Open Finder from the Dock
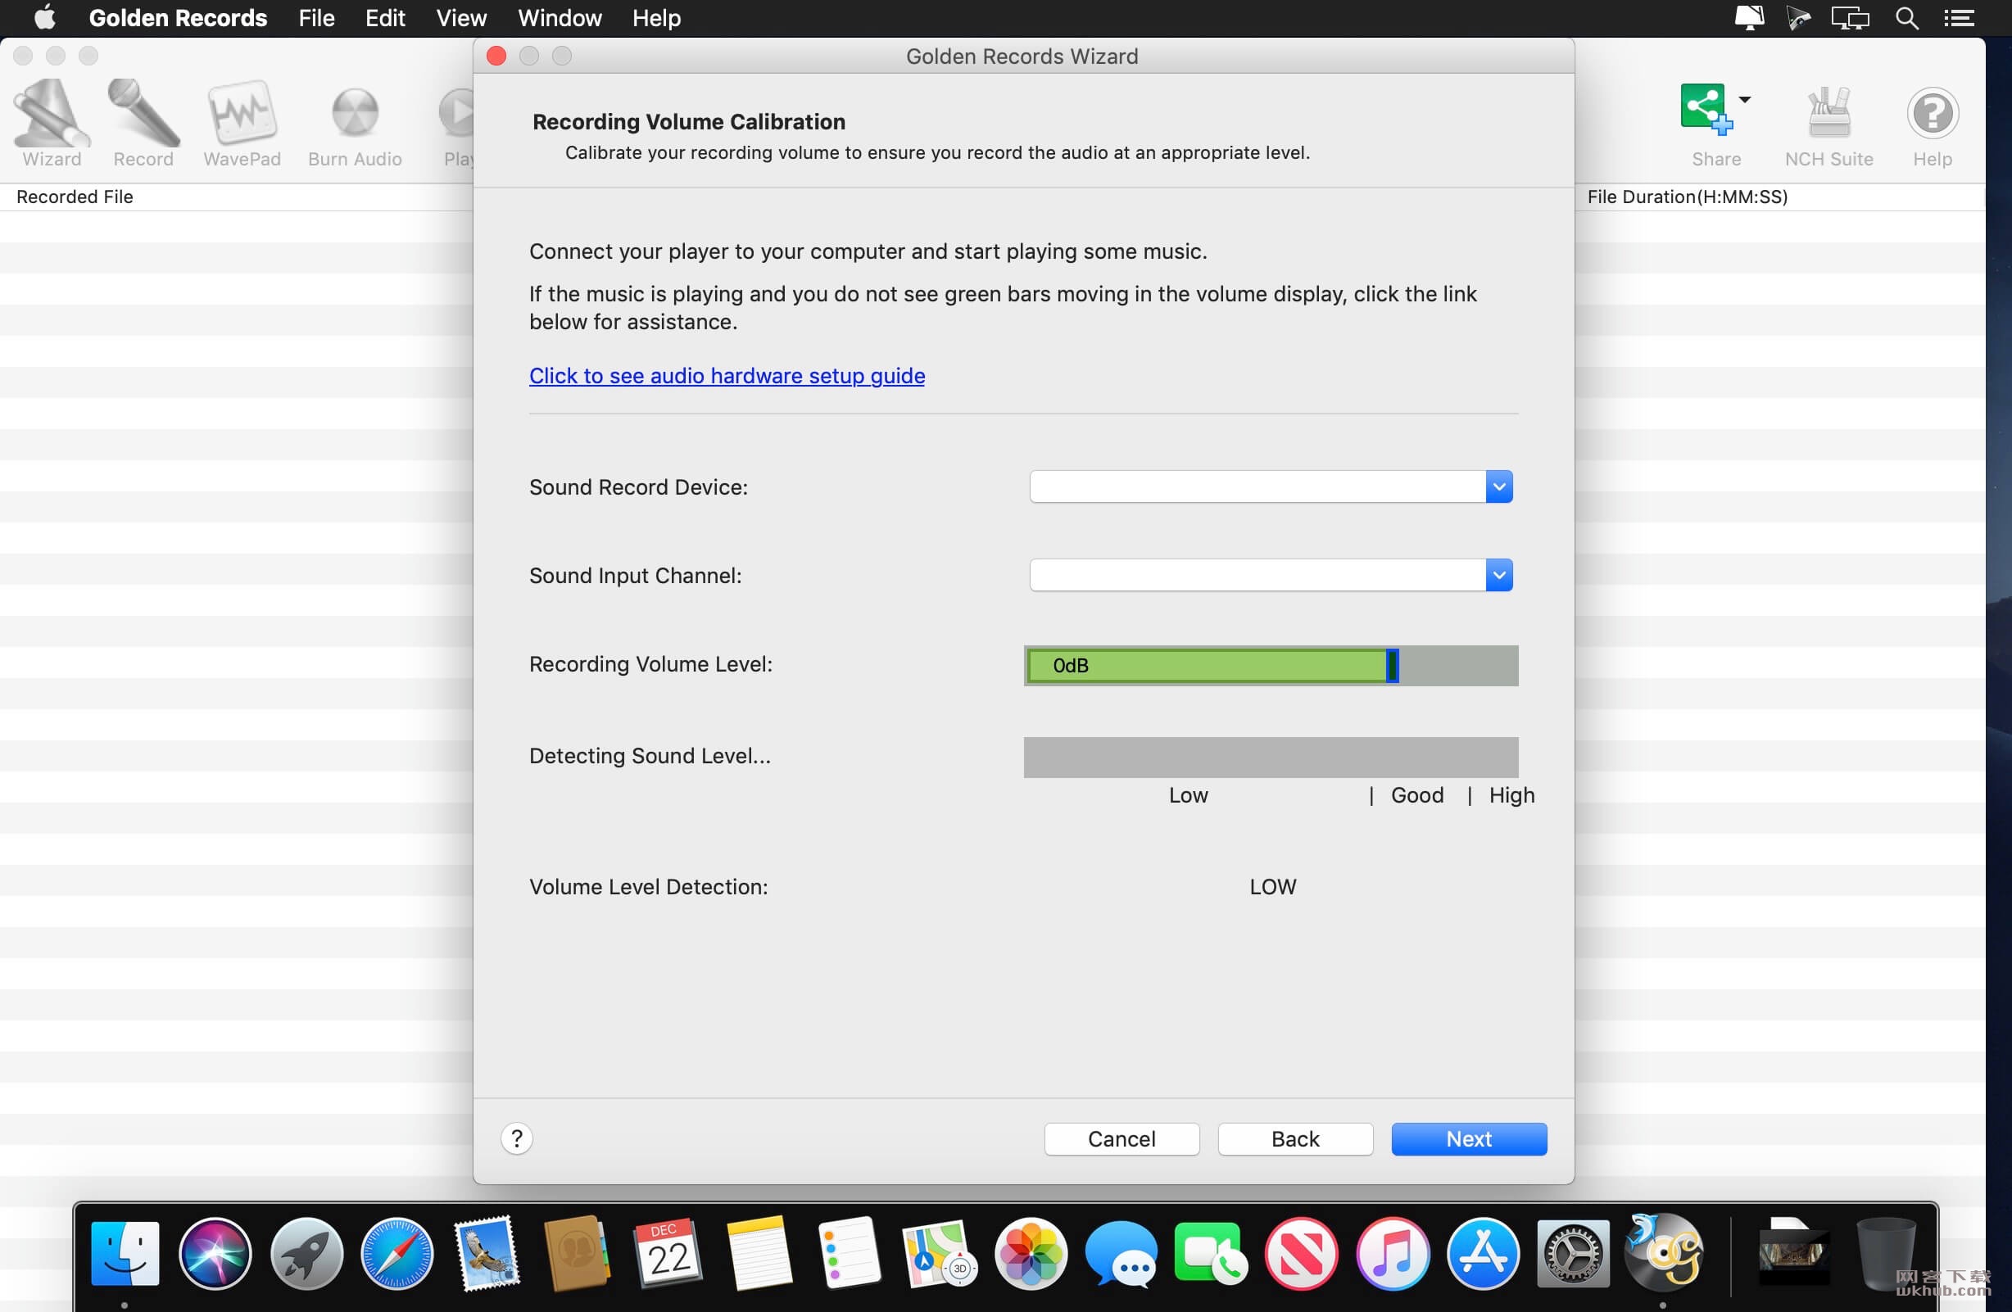Viewport: 2012px width, 1312px height. point(125,1253)
